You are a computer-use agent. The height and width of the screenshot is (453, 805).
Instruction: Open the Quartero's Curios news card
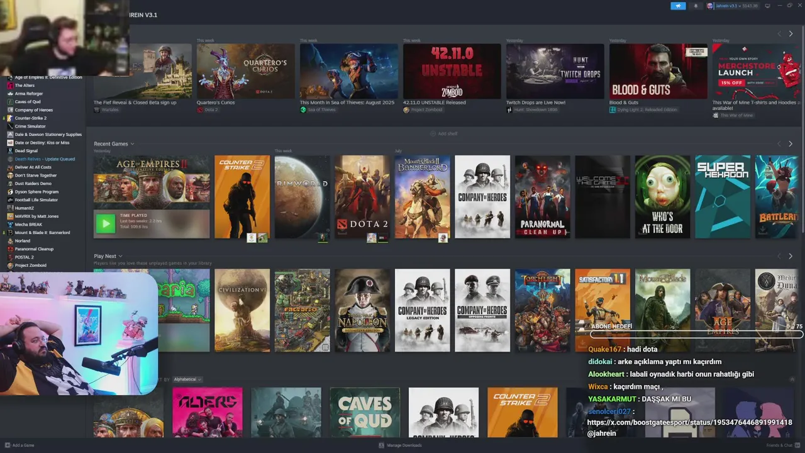pyautogui.click(x=246, y=71)
